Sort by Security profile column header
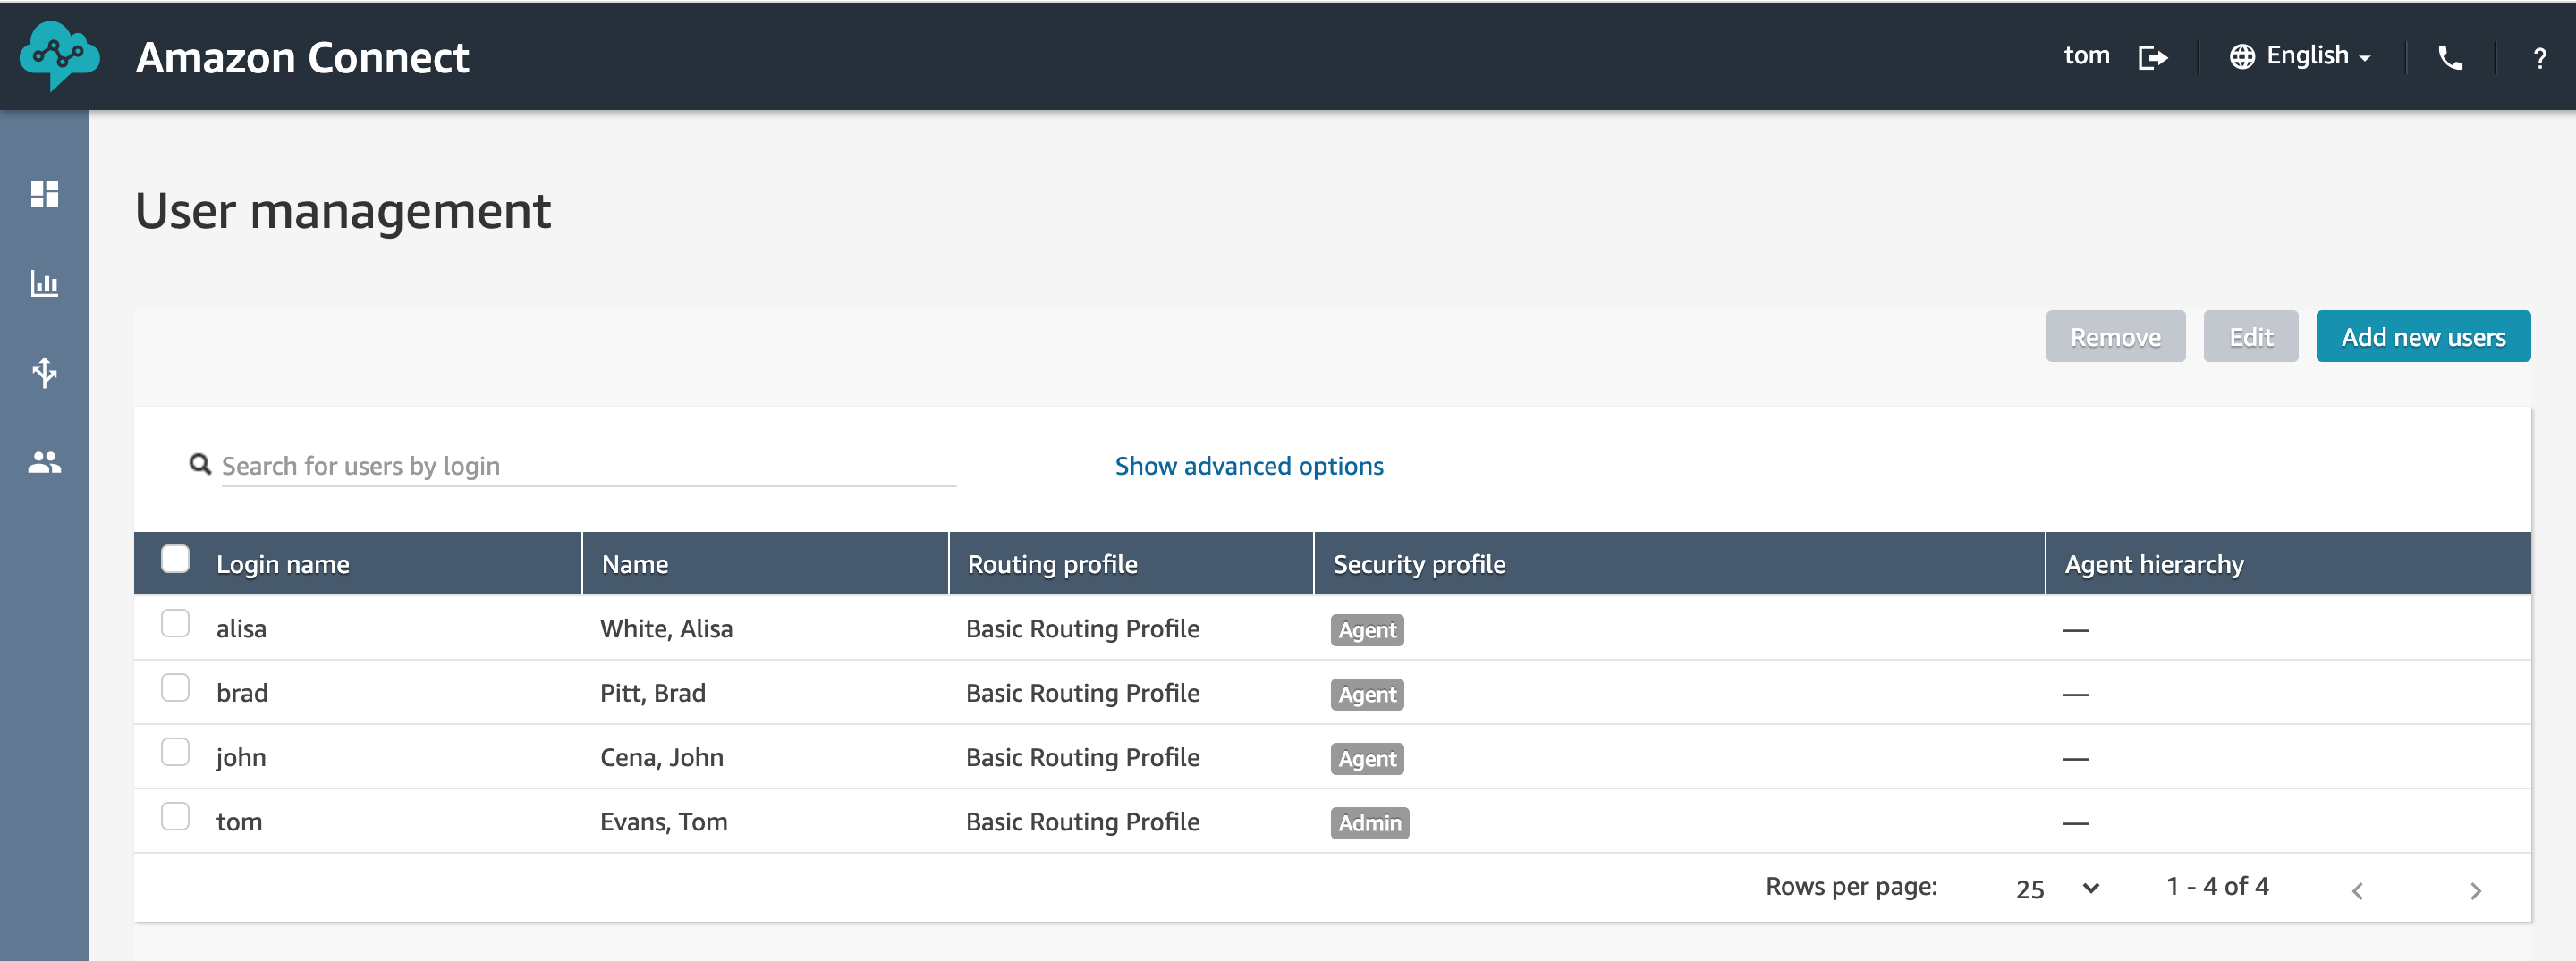2576x961 pixels. [1419, 564]
